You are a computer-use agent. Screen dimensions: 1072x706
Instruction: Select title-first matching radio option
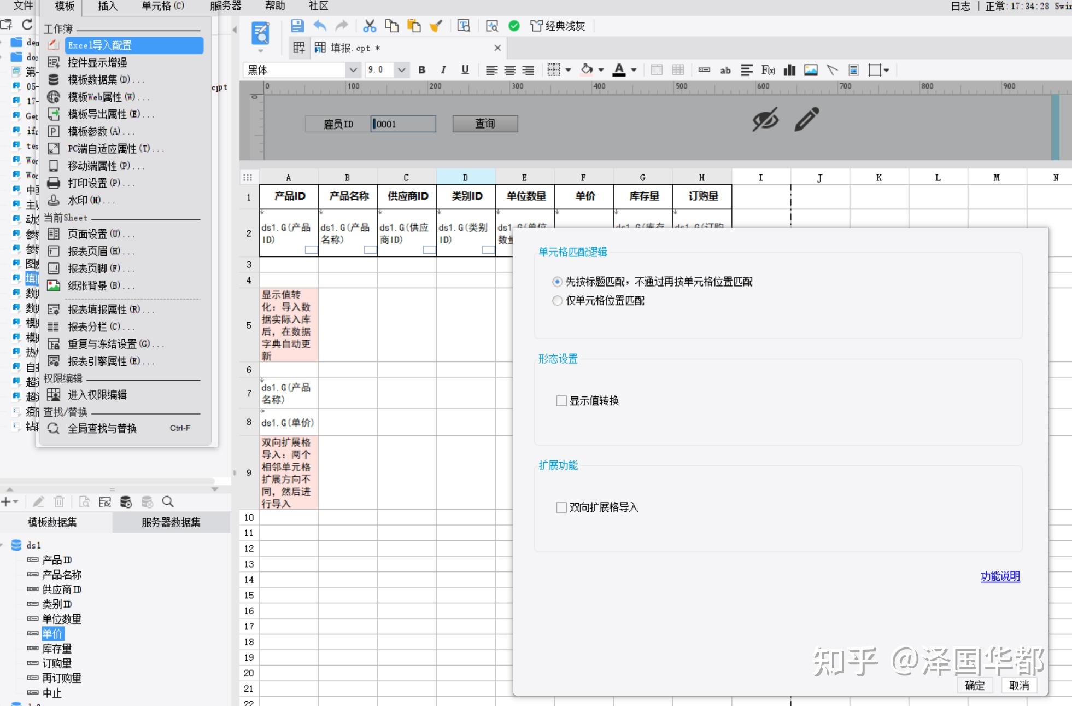click(557, 282)
